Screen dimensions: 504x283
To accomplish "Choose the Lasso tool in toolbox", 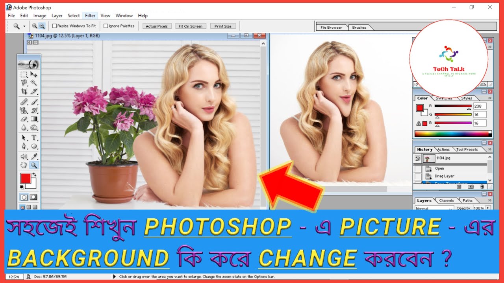I will click(24, 83).
